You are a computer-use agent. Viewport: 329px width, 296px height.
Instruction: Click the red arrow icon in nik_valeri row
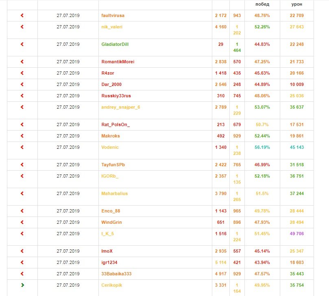pos(22,27)
